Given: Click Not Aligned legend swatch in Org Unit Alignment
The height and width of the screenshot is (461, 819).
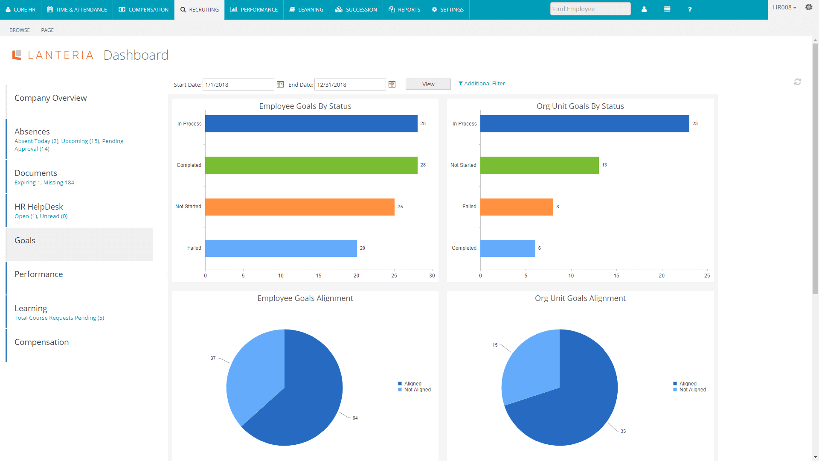Looking at the screenshot, I should coord(675,389).
